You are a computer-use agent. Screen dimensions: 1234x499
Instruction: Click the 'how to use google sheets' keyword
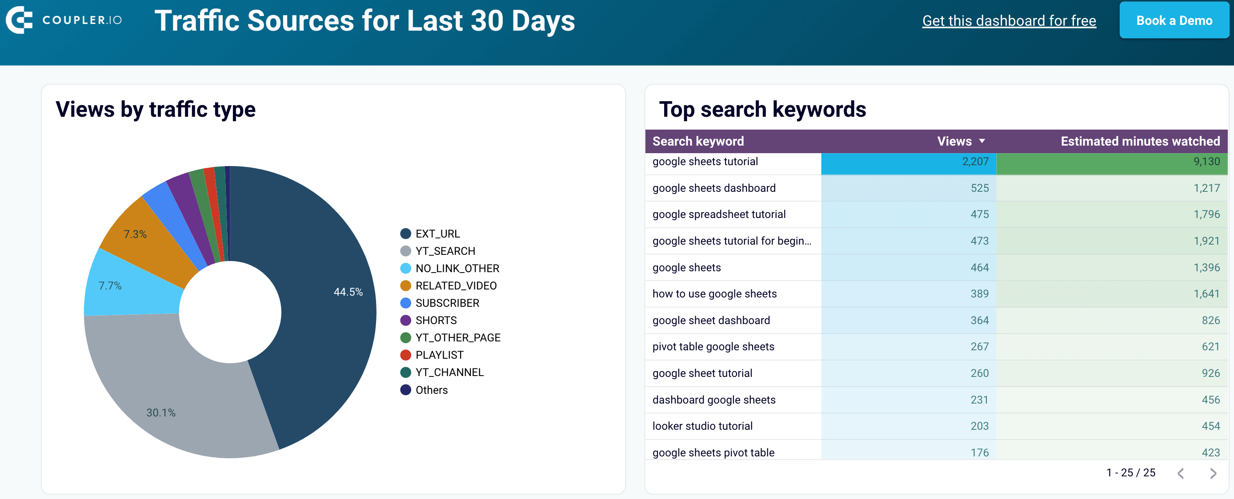pyautogui.click(x=714, y=294)
